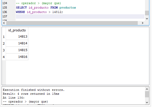Image resolution: width=152 pixels, height=108 pixels.
Task: Click line number 136 in editor gutter
Action: pos(5,12)
